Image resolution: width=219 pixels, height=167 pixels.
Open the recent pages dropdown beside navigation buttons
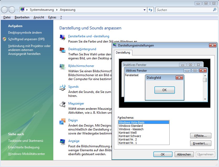(17, 10)
